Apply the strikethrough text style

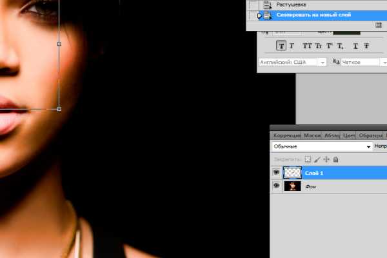[366, 46]
